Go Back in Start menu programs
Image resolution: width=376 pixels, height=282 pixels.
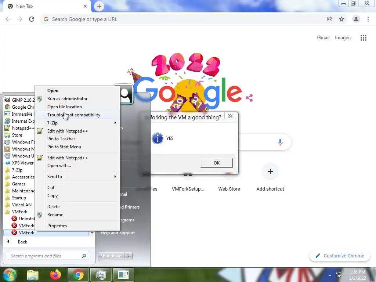(x=22, y=242)
